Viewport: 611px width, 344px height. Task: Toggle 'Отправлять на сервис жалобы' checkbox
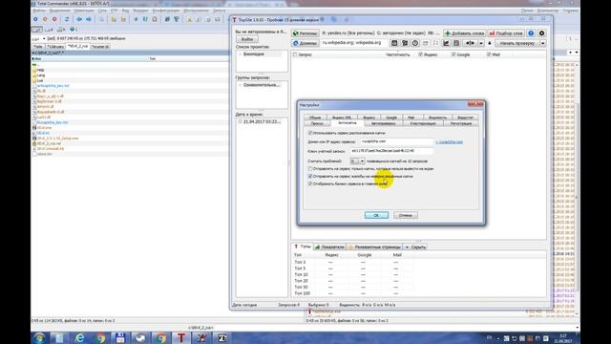point(310,176)
